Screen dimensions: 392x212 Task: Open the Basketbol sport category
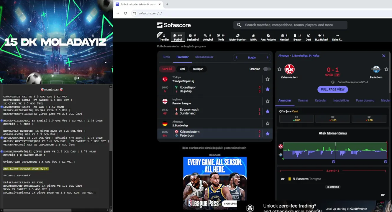[193, 37]
